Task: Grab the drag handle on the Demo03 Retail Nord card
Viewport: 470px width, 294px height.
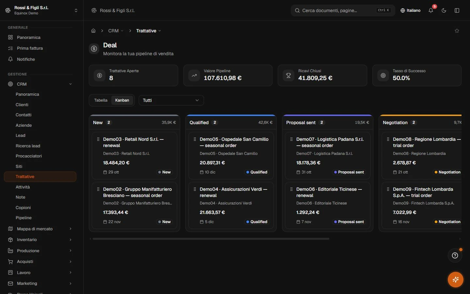Action: (98, 139)
